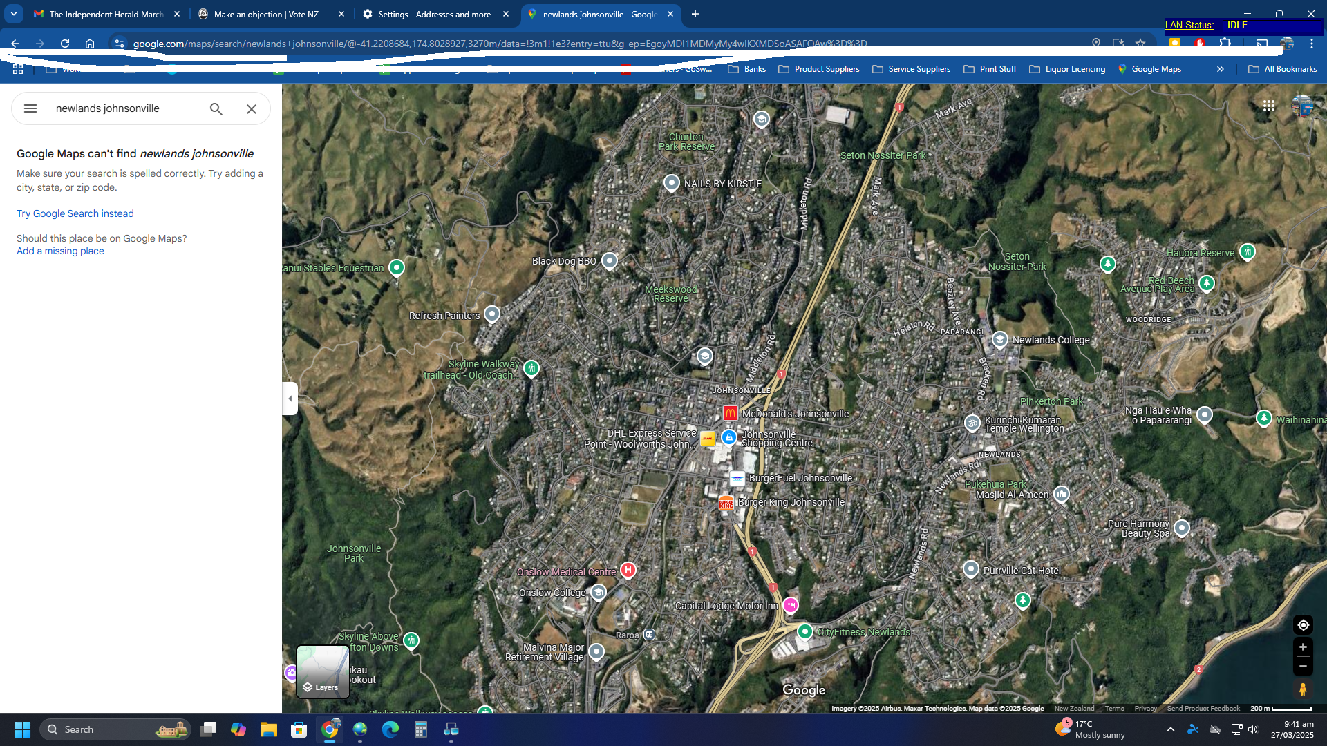Open the Chrome three-dot menu
The height and width of the screenshot is (746, 1327).
coord(1312,44)
